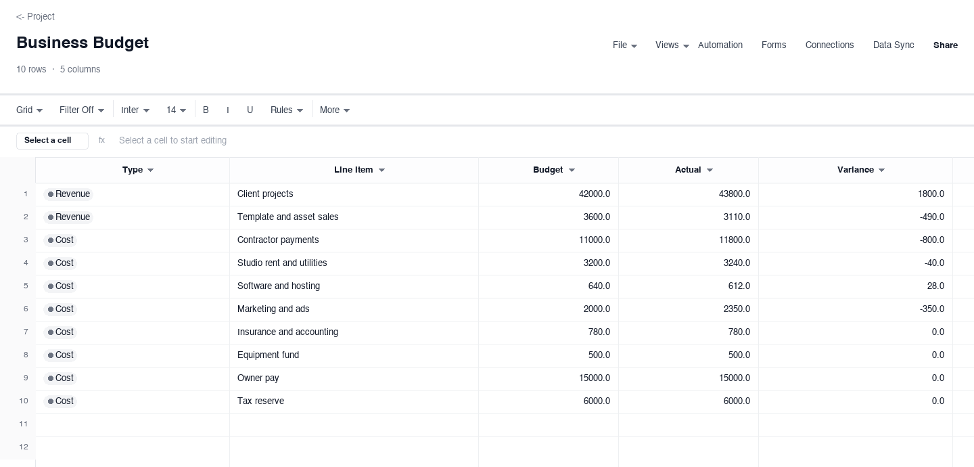Viewport: 974px width, 467px height.
Task: Select the Studio rent and utilities cell
Action: pyautogui.click(x=354, y=263)
